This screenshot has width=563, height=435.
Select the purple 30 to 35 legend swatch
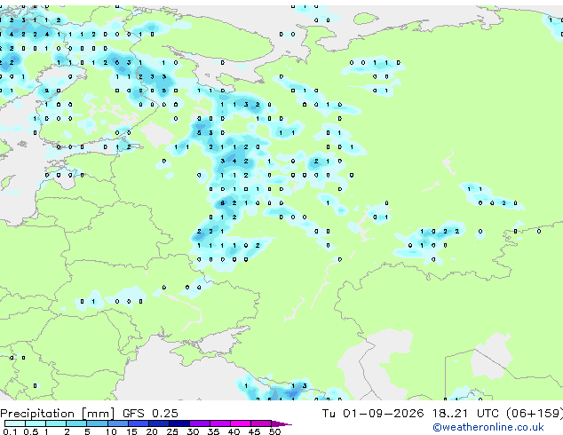pos(199,423)
